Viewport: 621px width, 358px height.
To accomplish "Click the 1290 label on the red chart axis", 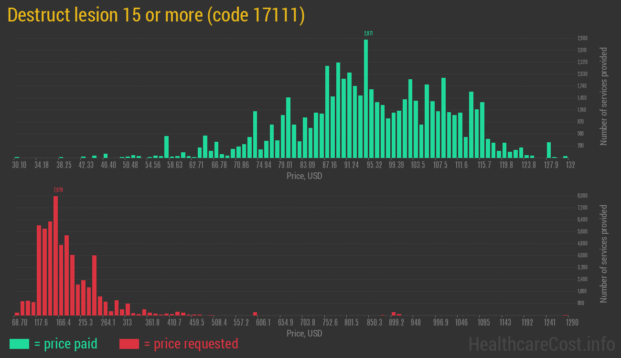I will (x=572, y=323).
